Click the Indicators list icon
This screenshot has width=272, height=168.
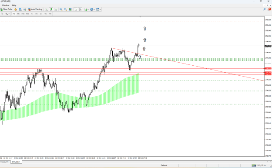86,10
